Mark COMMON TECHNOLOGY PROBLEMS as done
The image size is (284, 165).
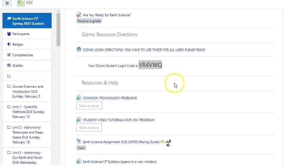(x=89, y=106)
